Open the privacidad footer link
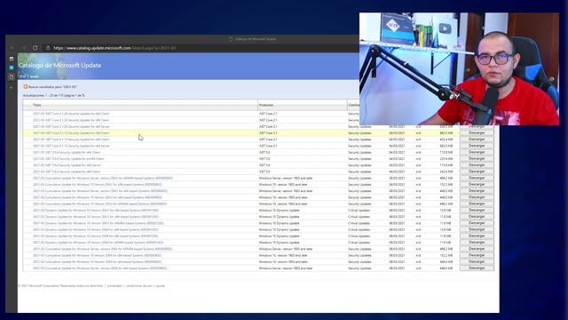Image resolution: width=568 pixels, height=320 pixels. (x=114, y=286)
